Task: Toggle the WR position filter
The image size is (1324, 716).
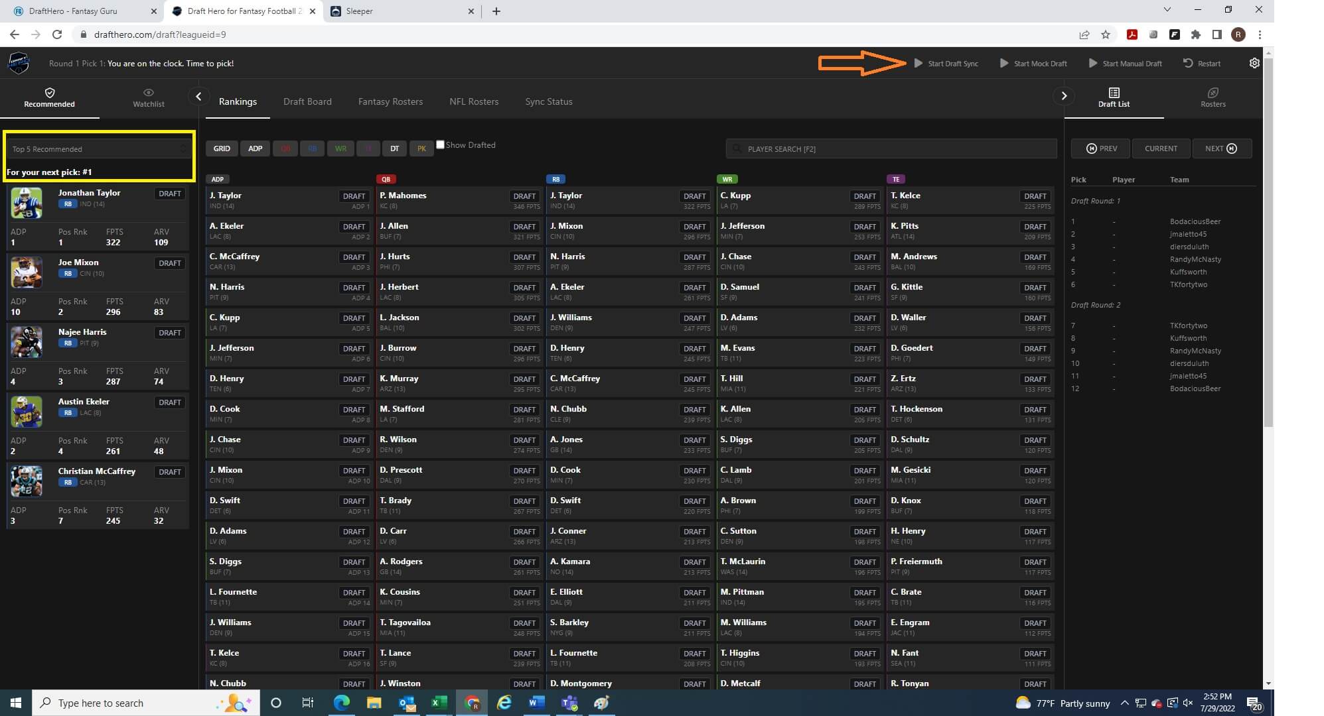Action: [340, 149]
